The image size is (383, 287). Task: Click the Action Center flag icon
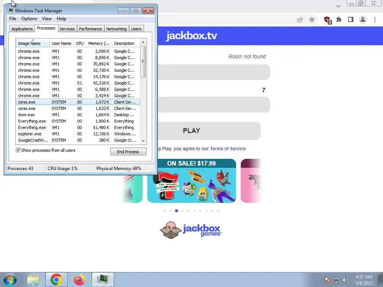[327, 280]
